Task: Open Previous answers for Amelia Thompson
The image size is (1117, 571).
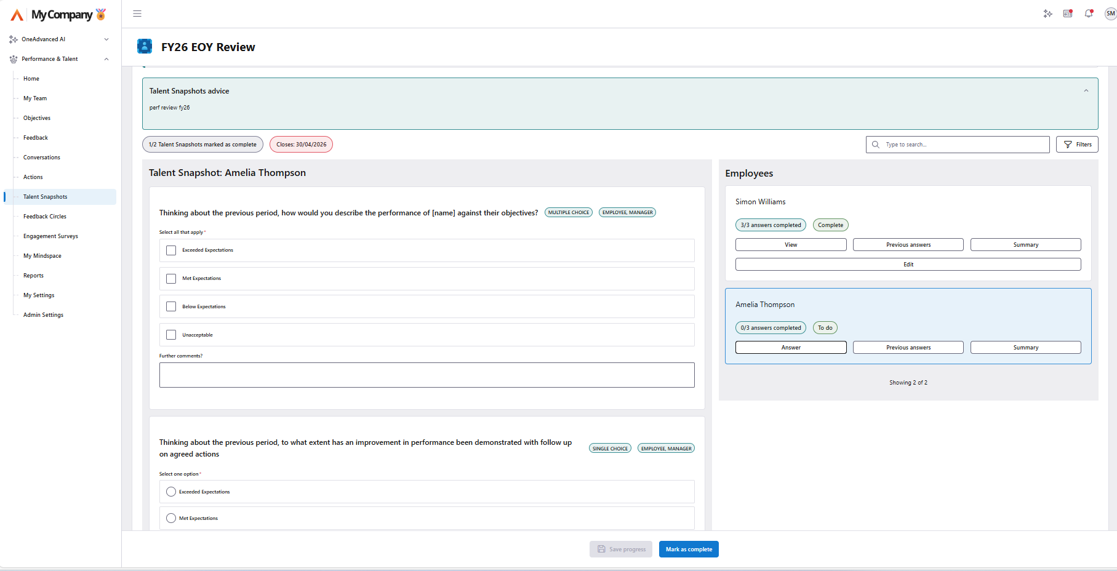Action: pos(908,348)
